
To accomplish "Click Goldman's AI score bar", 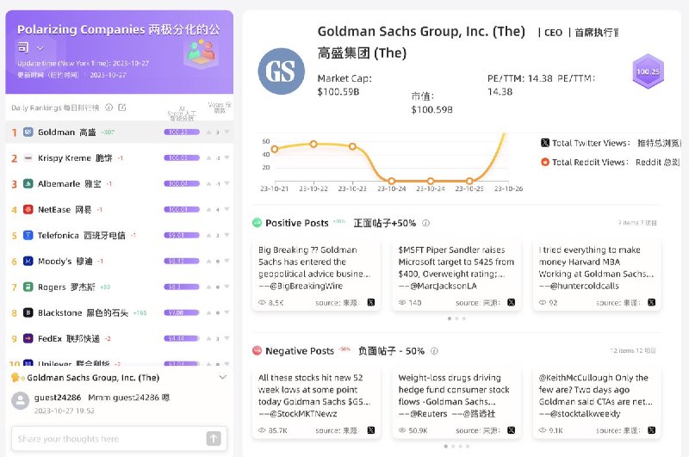I will click(182, 133).
